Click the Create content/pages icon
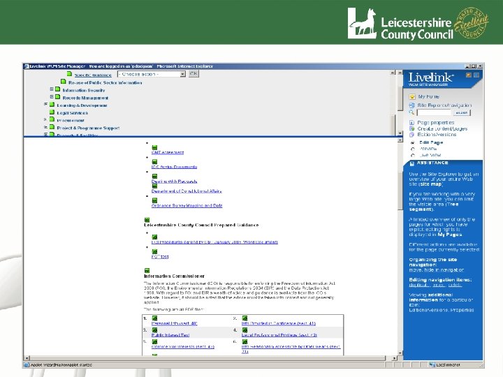The height and width of the screenshot is (377, 503). click(x=412, y=128)
